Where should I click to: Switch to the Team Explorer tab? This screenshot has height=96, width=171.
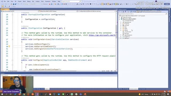pyautogui.click(x=142, y=89)
